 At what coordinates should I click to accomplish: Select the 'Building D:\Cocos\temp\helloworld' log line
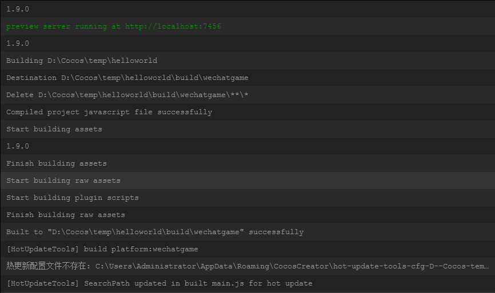coord(82,61)
